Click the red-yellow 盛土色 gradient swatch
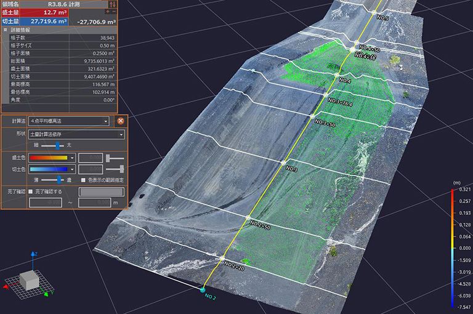The image size is (473, 314). pyautogui.click(x=49, y=158)
